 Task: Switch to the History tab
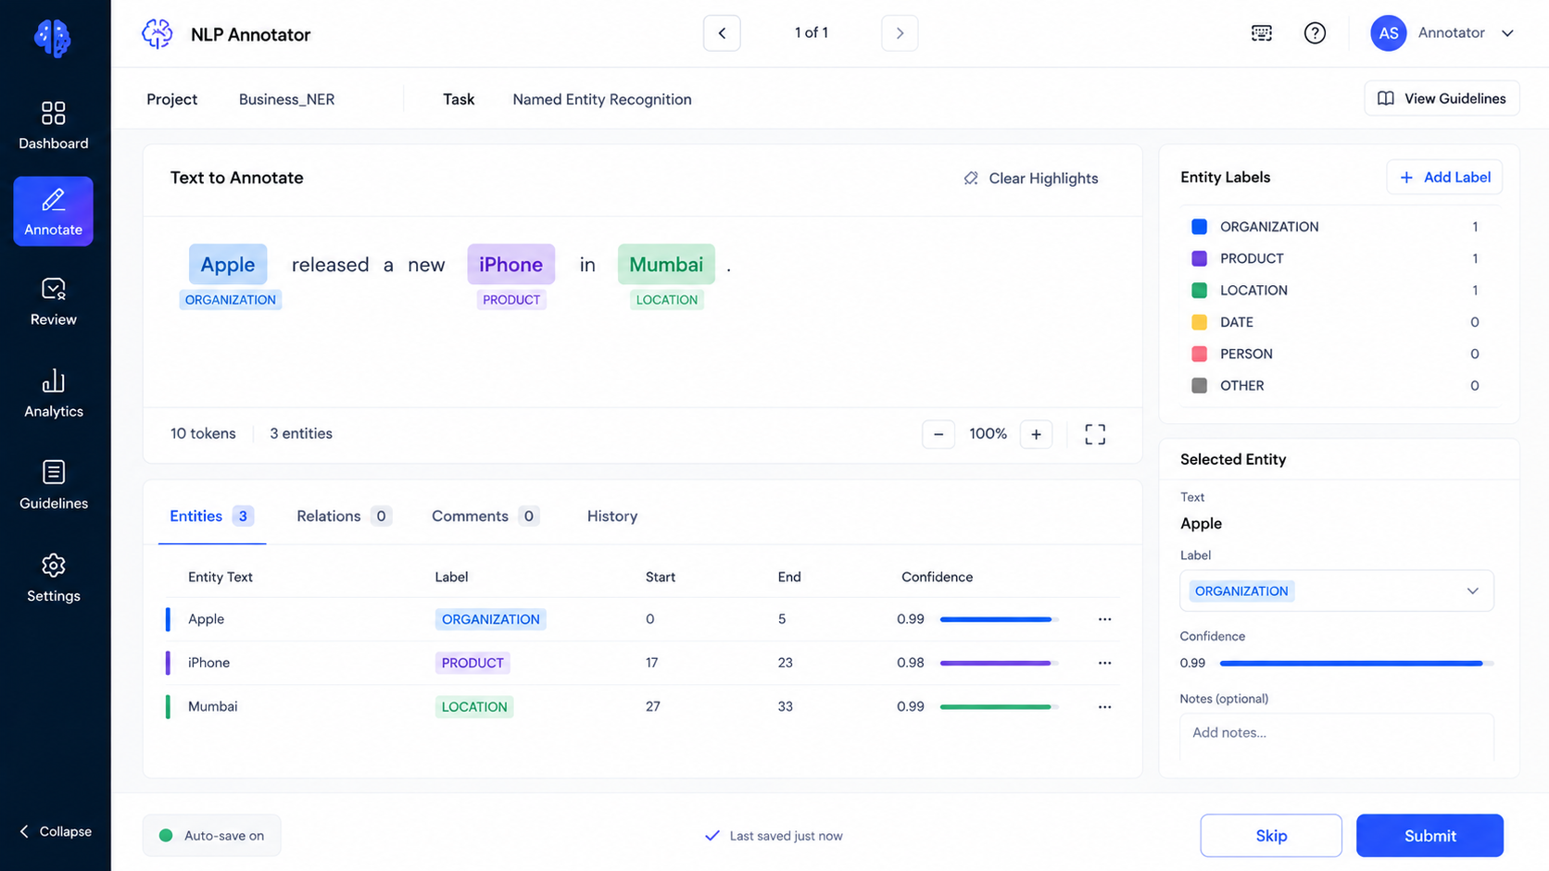click(612, 516)
